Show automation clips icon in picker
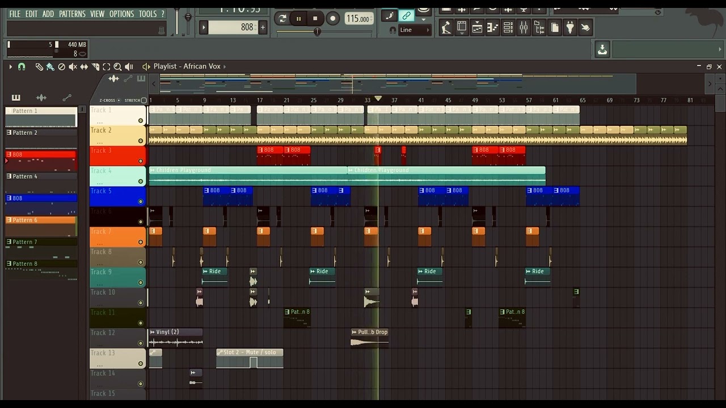 [x=67, y=97]
